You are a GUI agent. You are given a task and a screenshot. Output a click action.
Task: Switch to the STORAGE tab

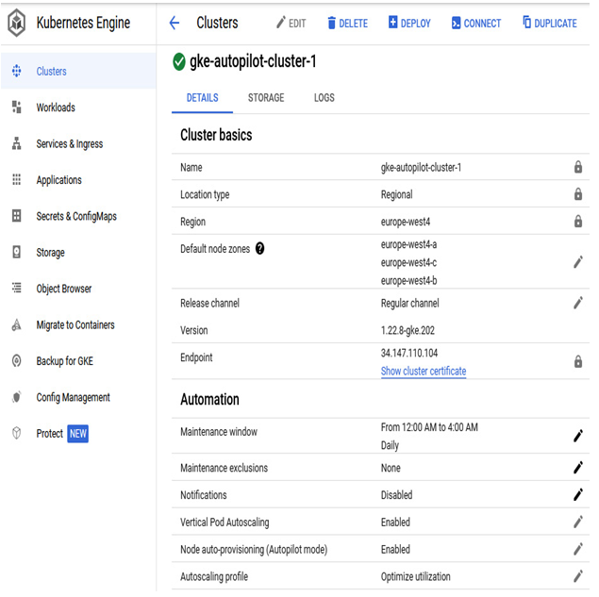coord(266,98)
